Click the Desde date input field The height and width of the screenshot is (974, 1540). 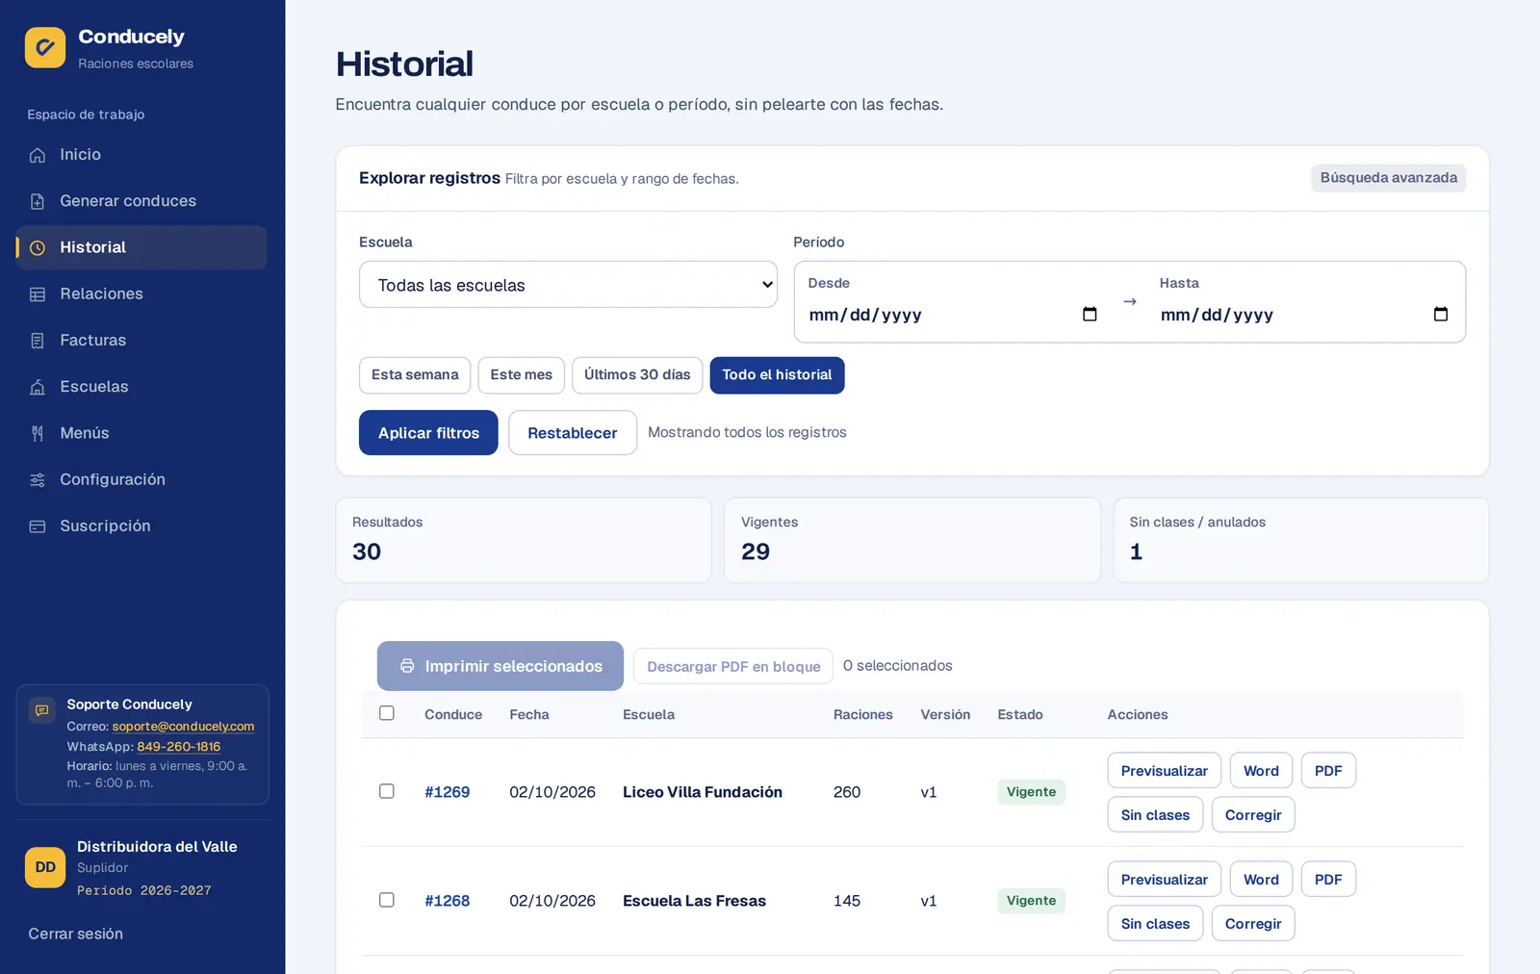(x=953, y=315)
